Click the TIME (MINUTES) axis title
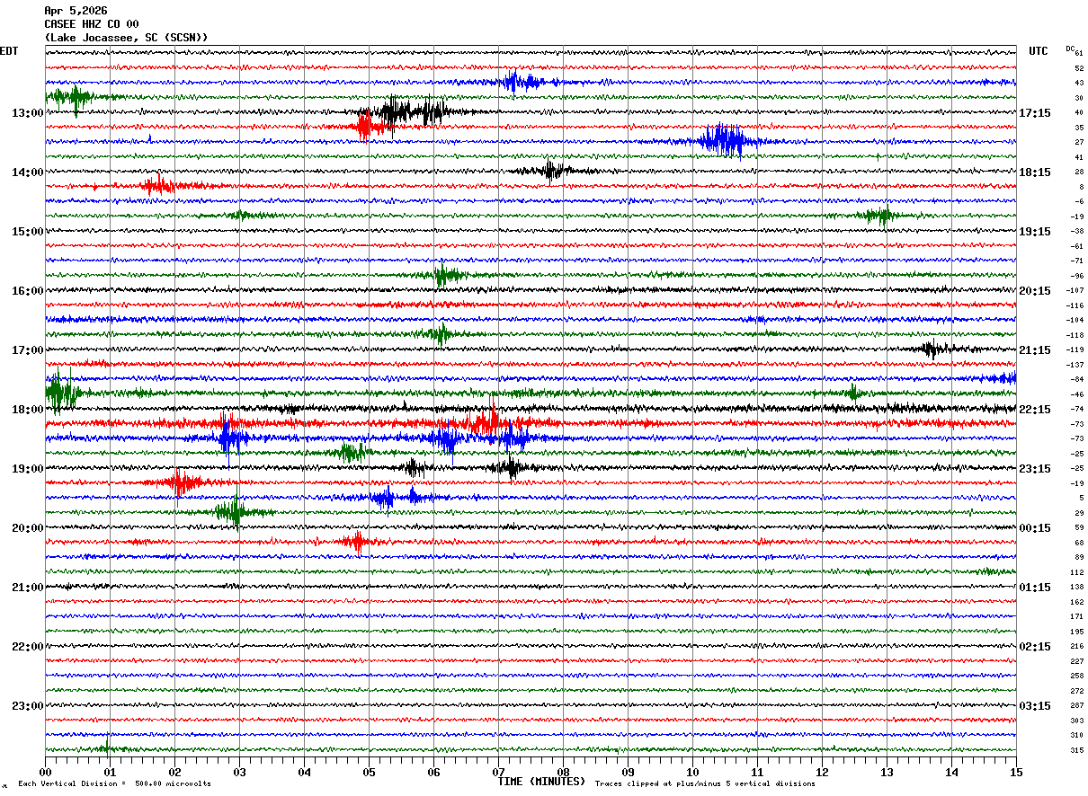 [541, 782]
